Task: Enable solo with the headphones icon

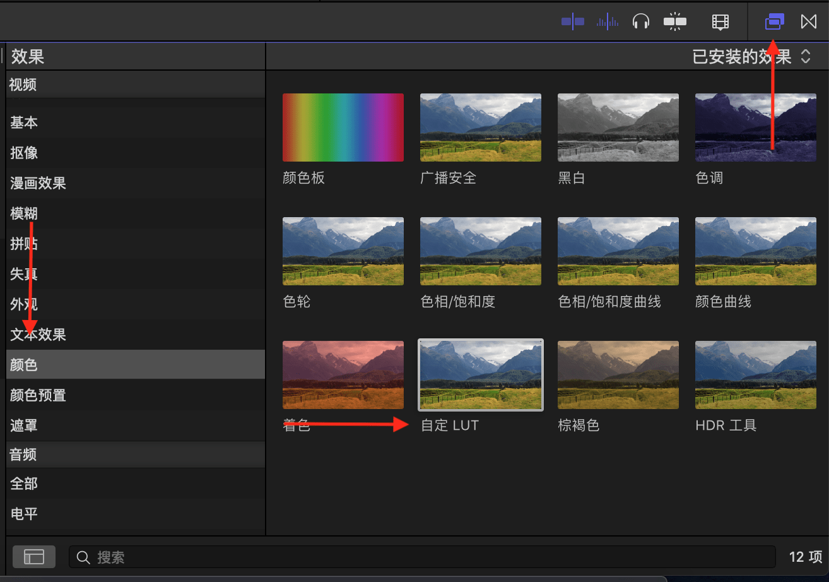Action: (x=641, y=22)
